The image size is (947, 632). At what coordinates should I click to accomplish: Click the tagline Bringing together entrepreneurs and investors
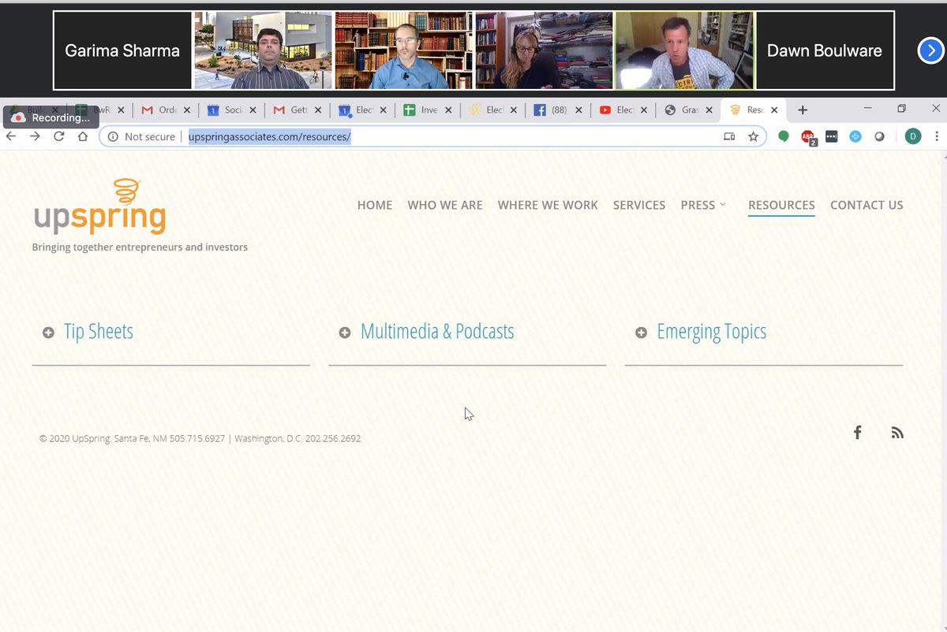[140, 247]
